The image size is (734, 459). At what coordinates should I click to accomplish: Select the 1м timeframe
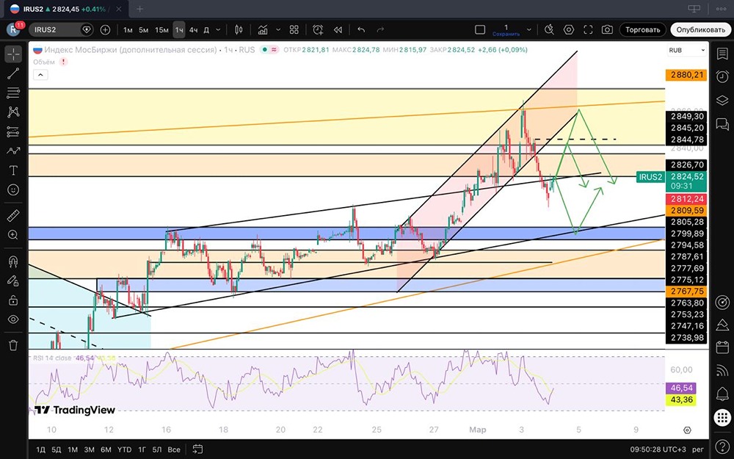[128, 30]
